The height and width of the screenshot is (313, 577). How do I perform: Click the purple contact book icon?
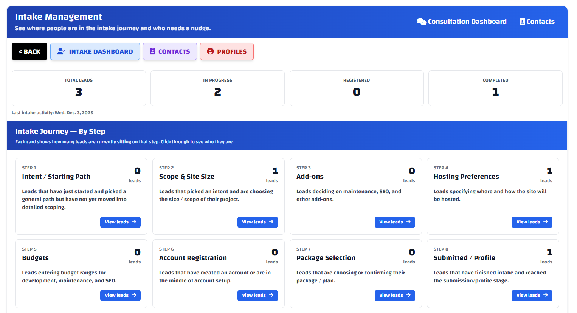(x=152, y=51)
